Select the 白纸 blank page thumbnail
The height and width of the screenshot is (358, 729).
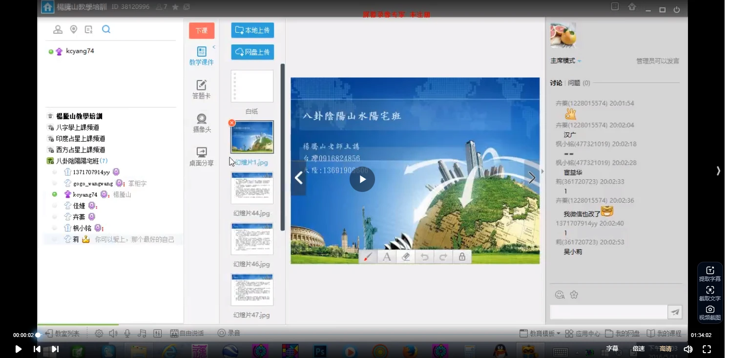point(252,86)
